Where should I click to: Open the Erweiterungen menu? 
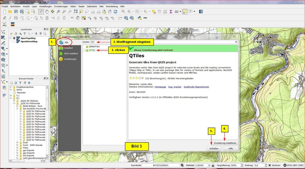tap(61, 6)
